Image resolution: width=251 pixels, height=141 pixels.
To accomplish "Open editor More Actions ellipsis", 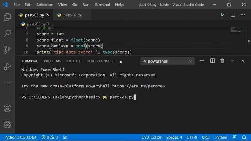I will click(243, 15).
